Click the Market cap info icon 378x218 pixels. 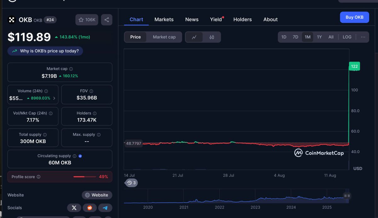[x=71, y=69]
